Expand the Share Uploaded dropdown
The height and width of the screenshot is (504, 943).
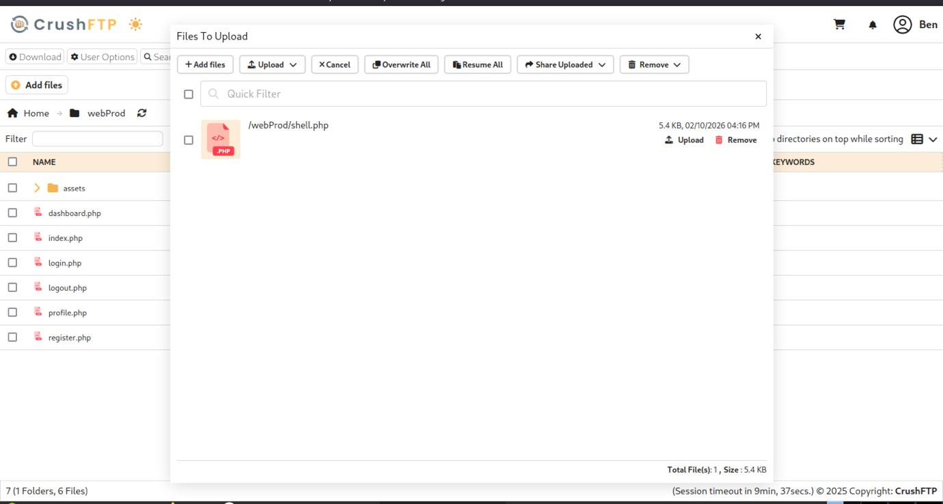pos(565,65)
